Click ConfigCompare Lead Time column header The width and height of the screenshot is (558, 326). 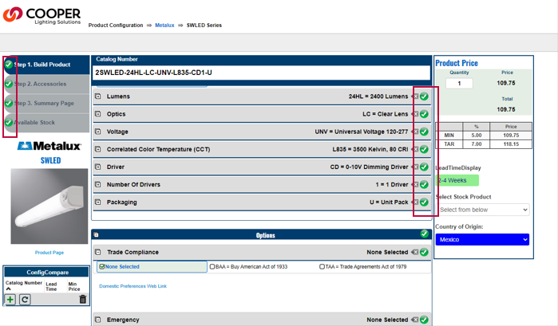click(51, 286)
